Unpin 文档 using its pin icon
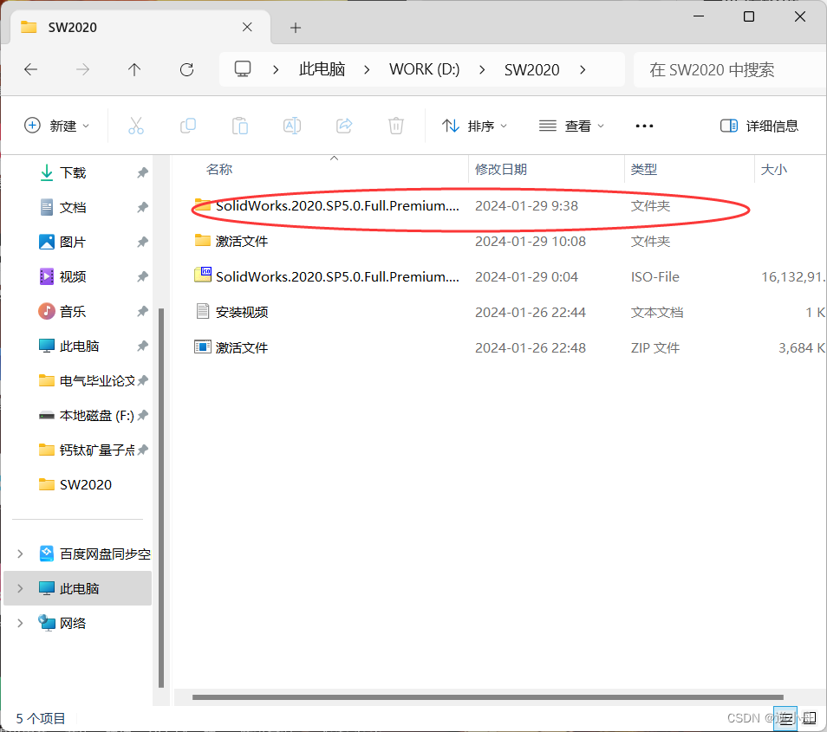The image size is (827, 732). click(x=142, y=208)
